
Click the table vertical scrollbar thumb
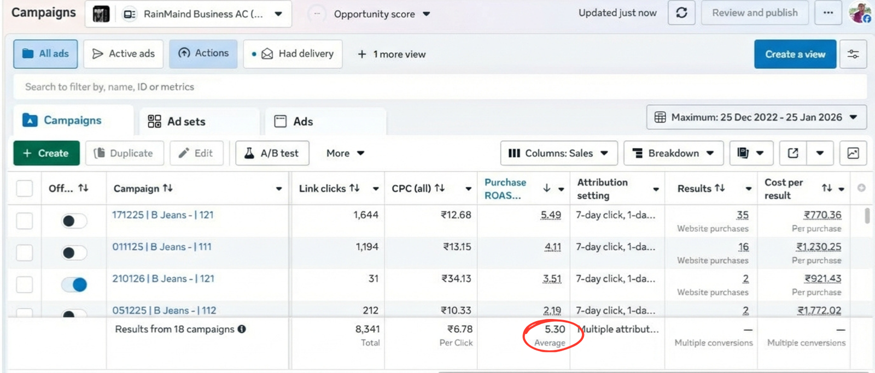(x=867, y=215)
